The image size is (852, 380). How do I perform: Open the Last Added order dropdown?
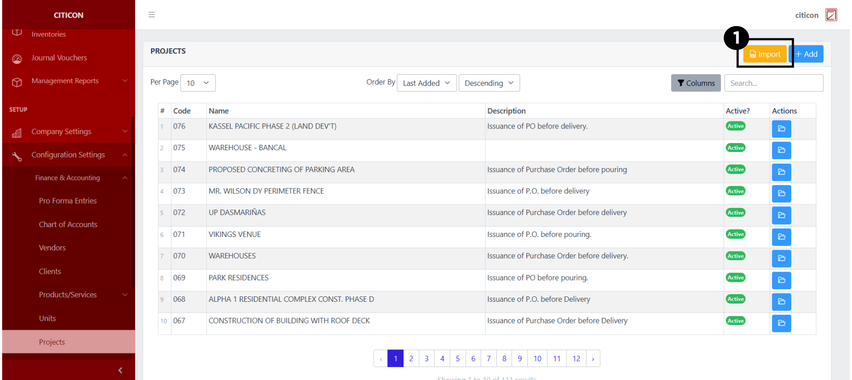click(x=426, y=83)
